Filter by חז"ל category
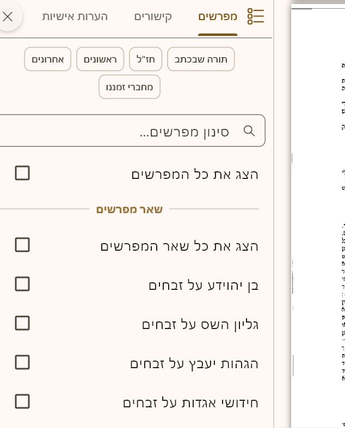The image size is (345, 428). click(145, 59)
